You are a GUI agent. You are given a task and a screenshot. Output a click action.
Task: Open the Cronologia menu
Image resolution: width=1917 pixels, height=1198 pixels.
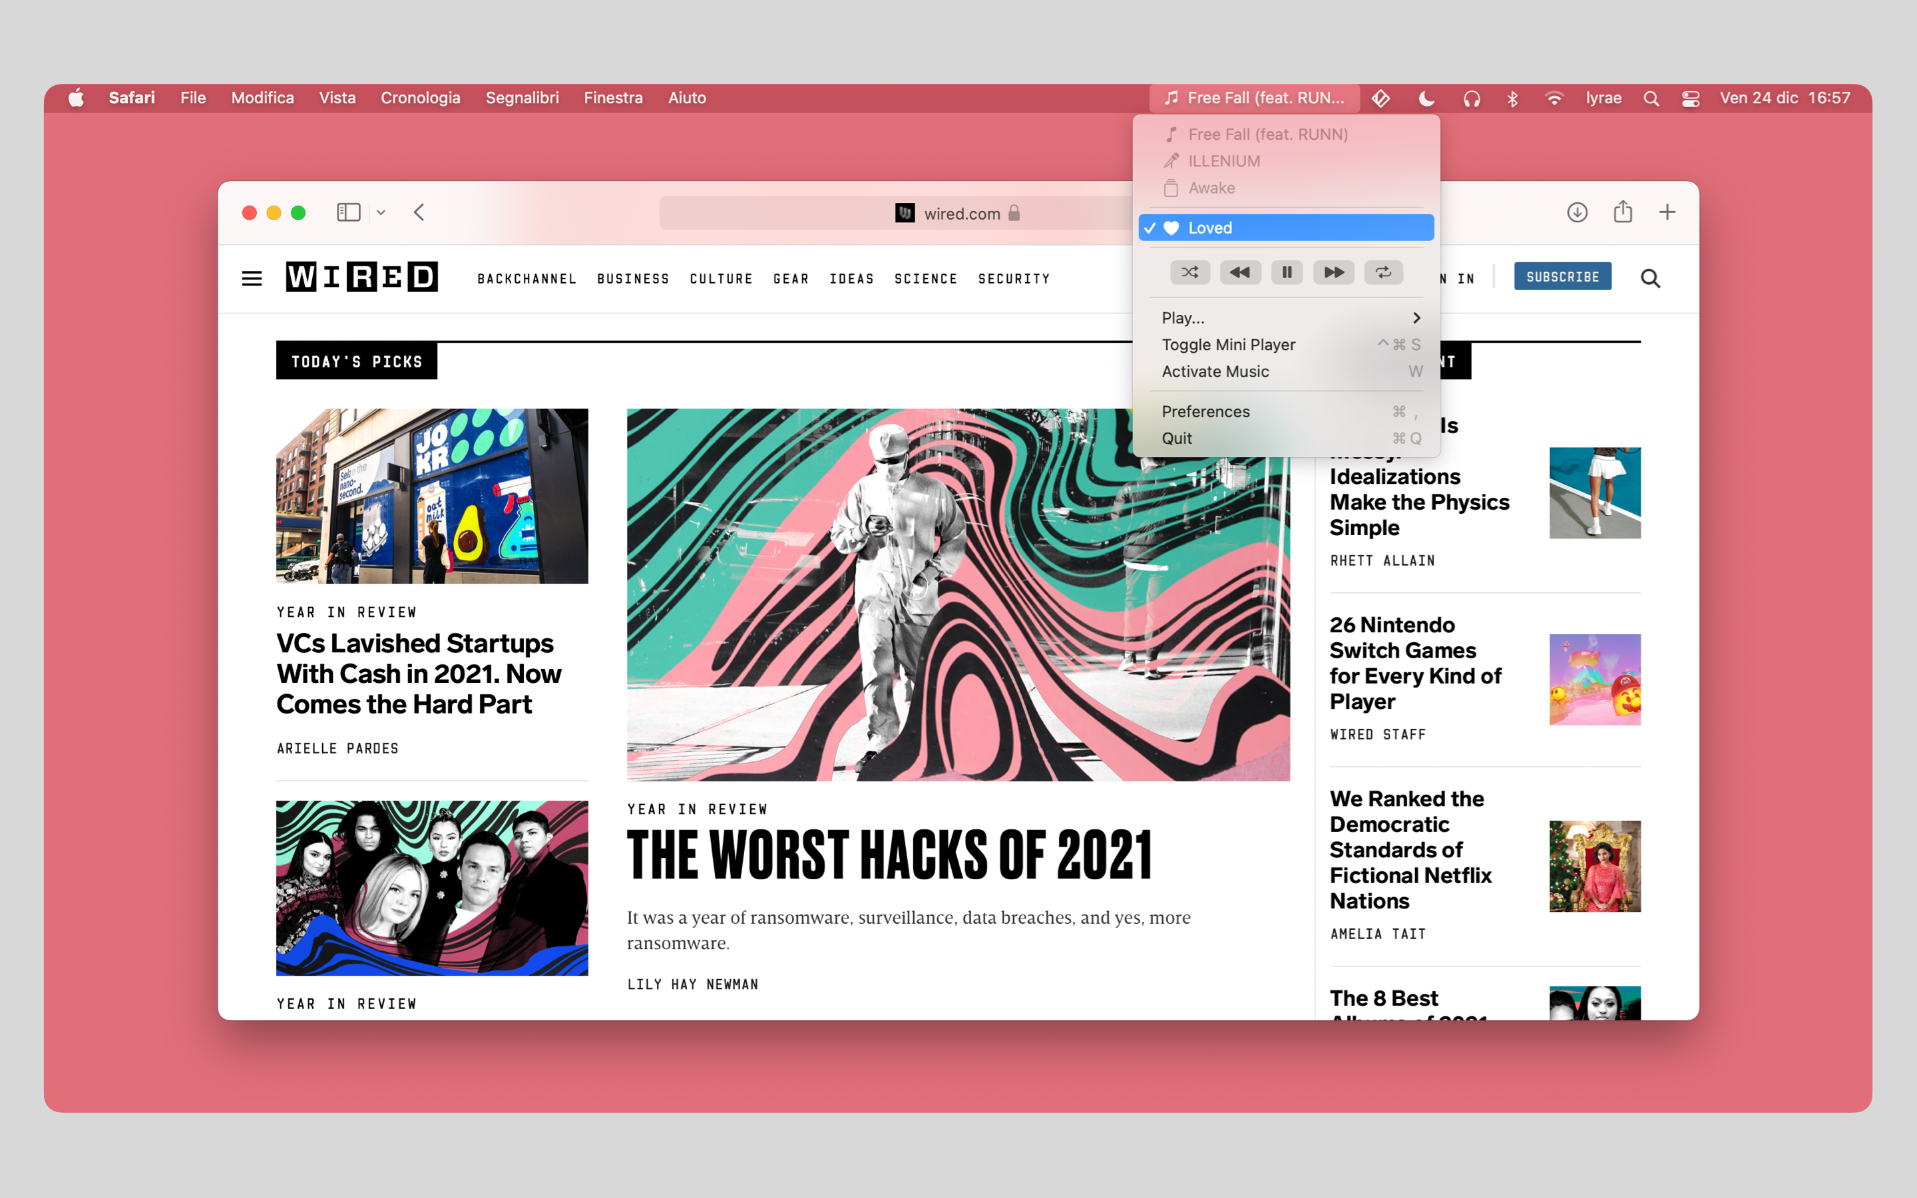point(420,99)
